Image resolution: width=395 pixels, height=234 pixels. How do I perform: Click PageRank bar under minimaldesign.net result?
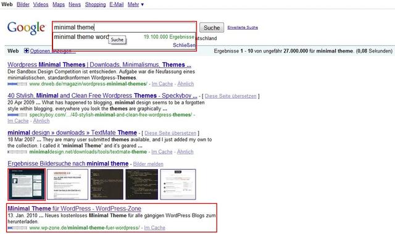point(17,152)
